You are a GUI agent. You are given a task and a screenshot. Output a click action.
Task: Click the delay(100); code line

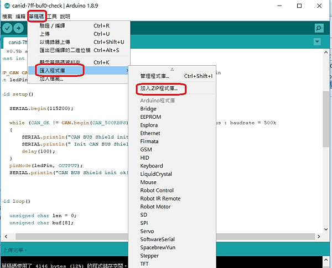(x=38, y=151)
